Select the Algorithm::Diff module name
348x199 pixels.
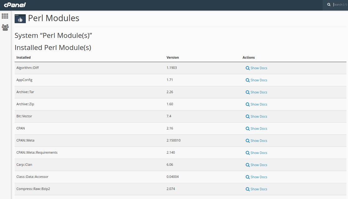(x=27, y=68)
